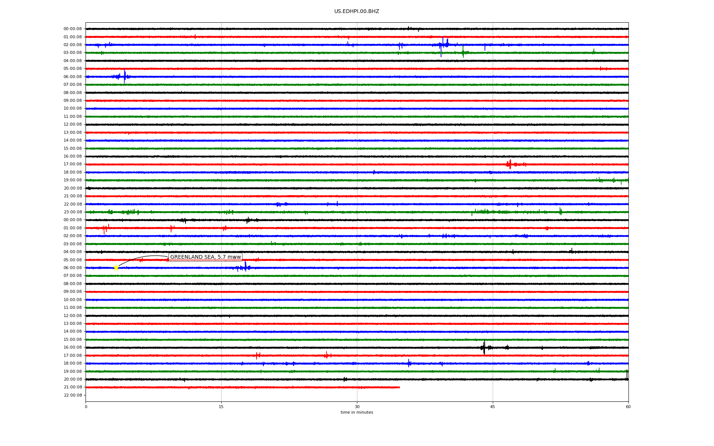
Task: Click the 12:00:08 label in the upper half
Action: click(73, 125)
